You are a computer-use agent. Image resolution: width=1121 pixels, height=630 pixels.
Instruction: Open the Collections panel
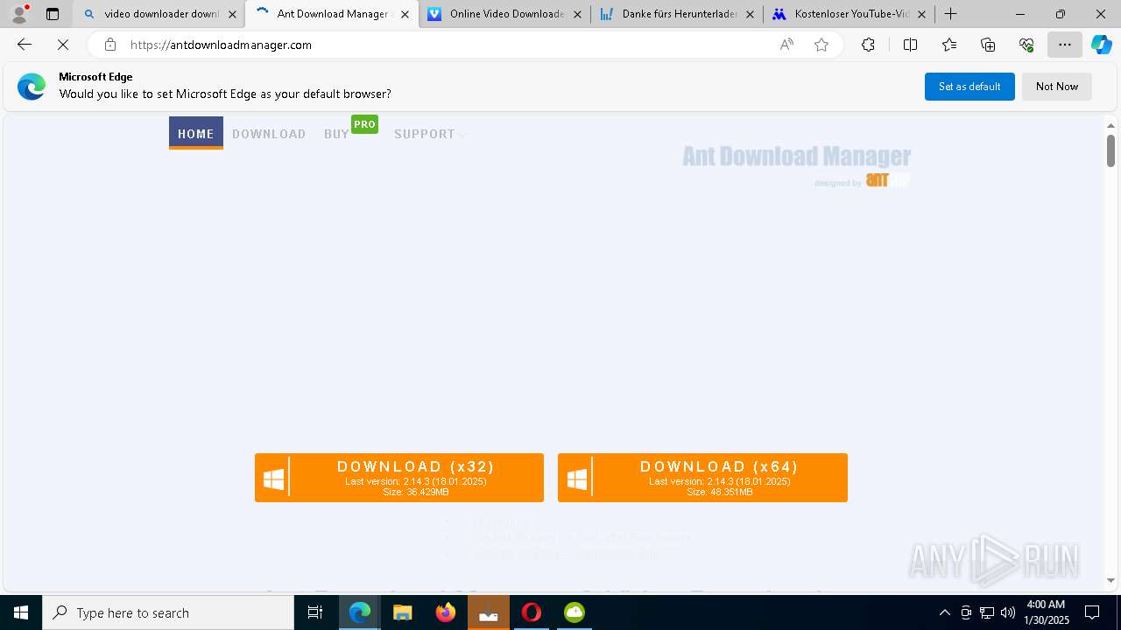[x=988, y=45]
